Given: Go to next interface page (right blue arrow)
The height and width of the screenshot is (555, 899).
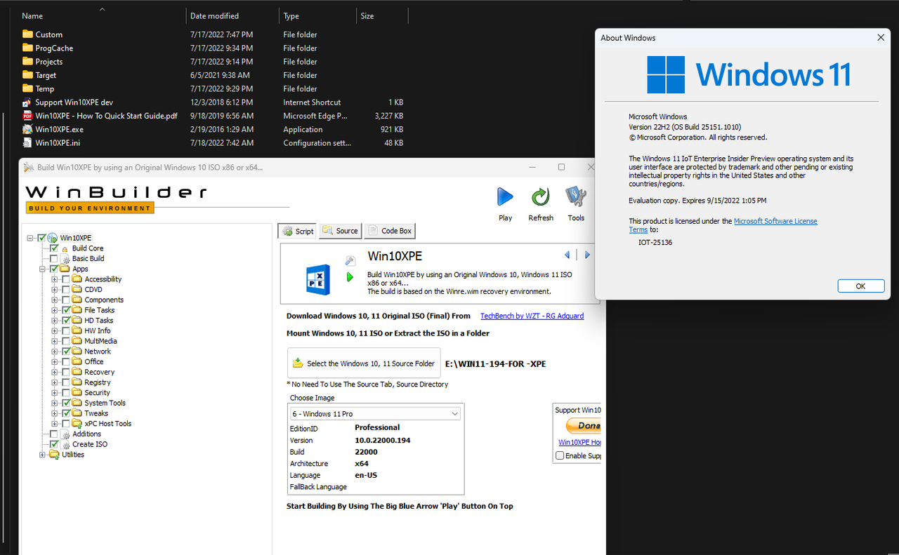Looking at the screenshot, I should [588, 255].
